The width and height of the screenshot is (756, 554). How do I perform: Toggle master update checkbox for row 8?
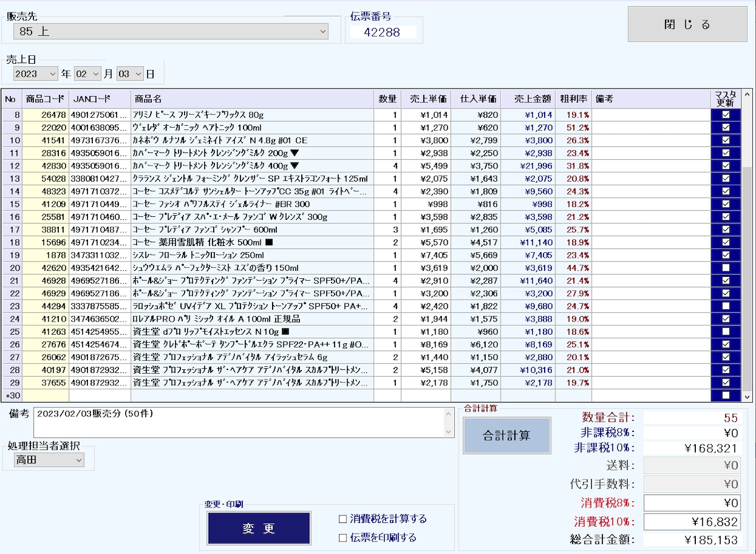point(726,115)
